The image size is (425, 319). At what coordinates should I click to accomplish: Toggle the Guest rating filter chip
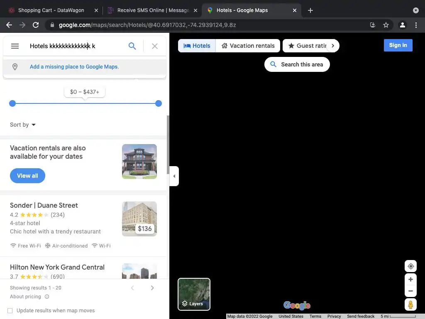click(x=307, y=46)
